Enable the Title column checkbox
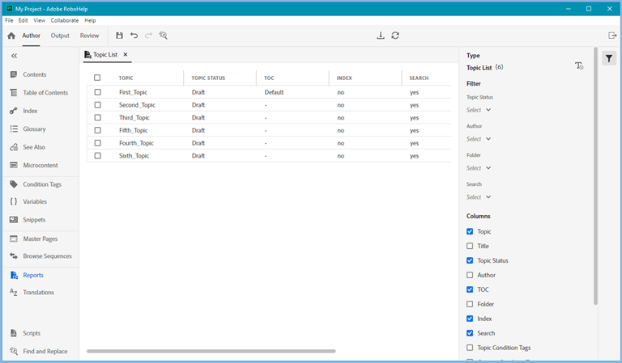Image resolution: width=622 pixels, height=363 pixels. [x=471, y=247]
